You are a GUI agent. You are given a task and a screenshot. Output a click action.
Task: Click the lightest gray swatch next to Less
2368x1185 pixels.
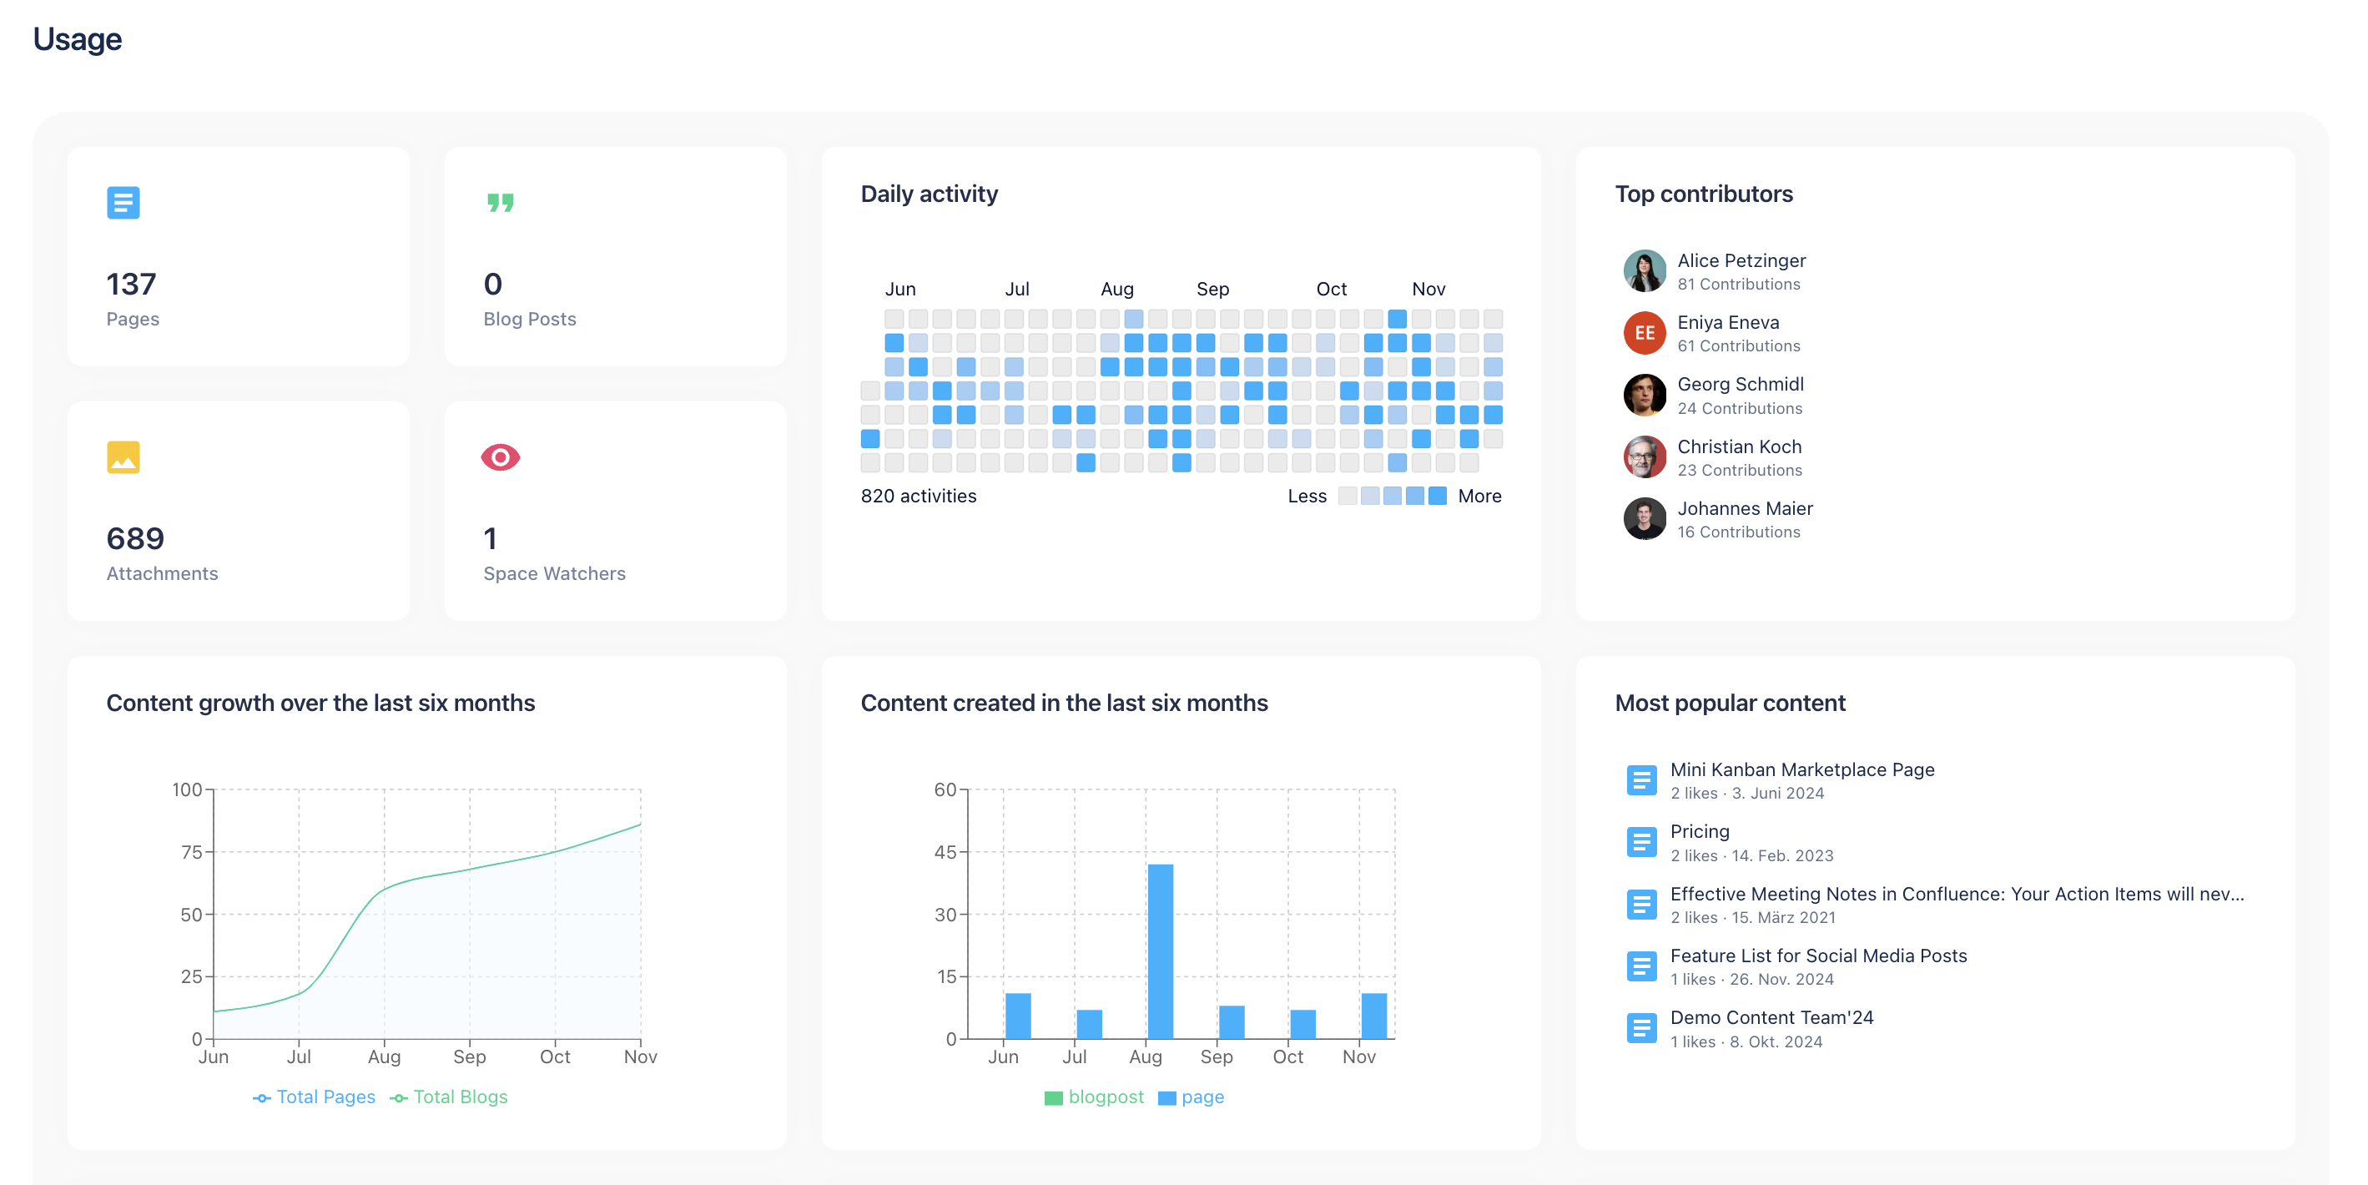coord(1348,496)
